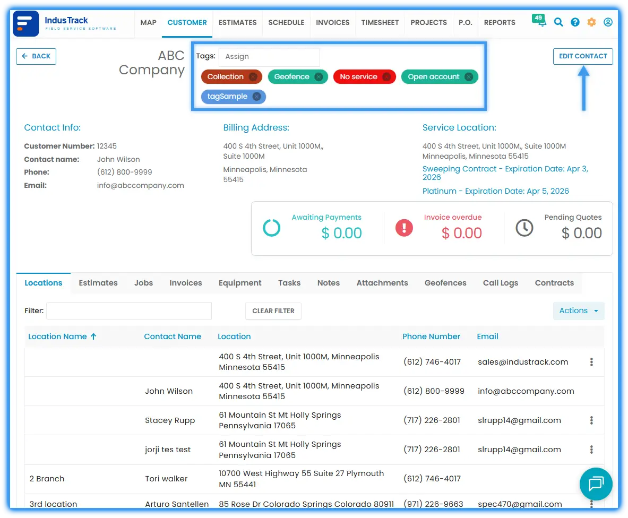628x518 pixels.
Task: Open the CUSTOMER menu
Action: click(187, 22)
